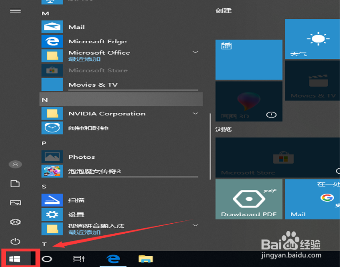Click the app list scrollbar
The width and height of the screenshot is (340, 267).
coord(210,147)
